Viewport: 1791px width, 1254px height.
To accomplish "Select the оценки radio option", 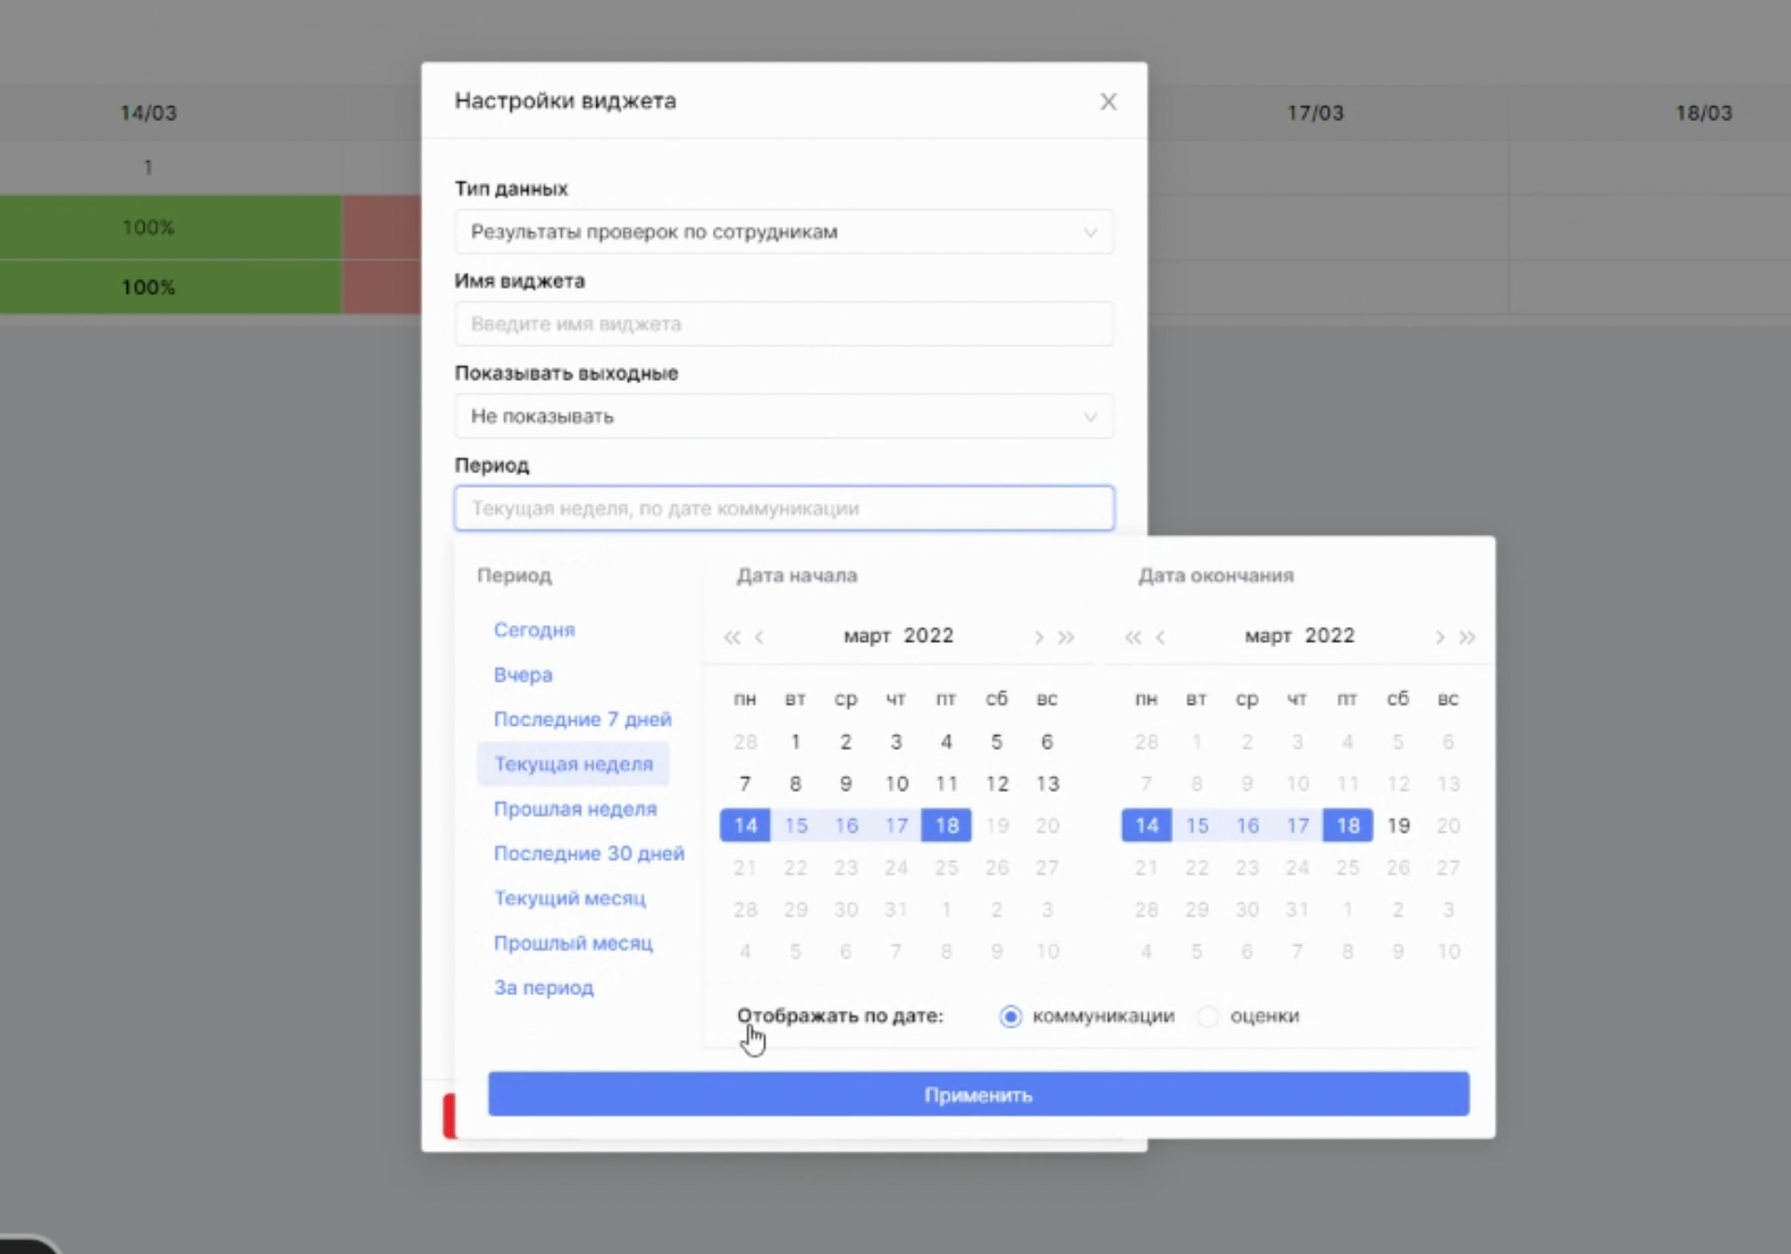I will pos(1208,1015).
